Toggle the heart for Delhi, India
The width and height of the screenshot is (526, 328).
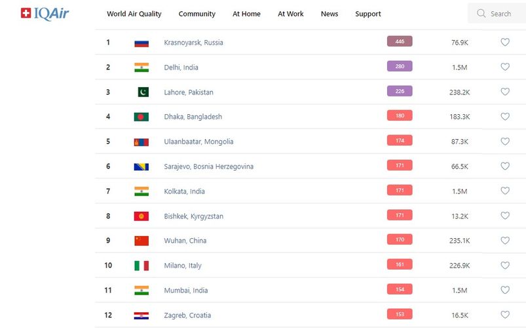pos(505,67)
